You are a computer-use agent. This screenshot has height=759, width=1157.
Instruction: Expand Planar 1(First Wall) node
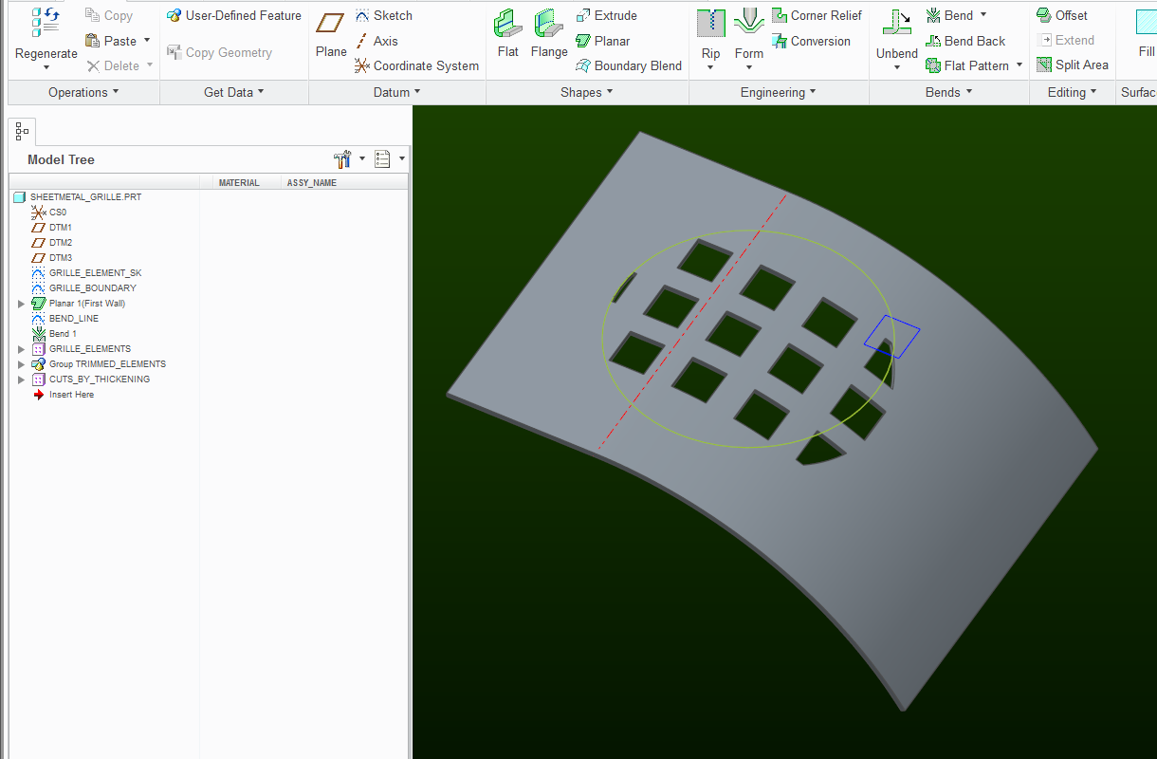tap(22, 304)
